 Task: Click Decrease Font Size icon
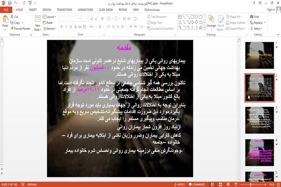(96, 19)
